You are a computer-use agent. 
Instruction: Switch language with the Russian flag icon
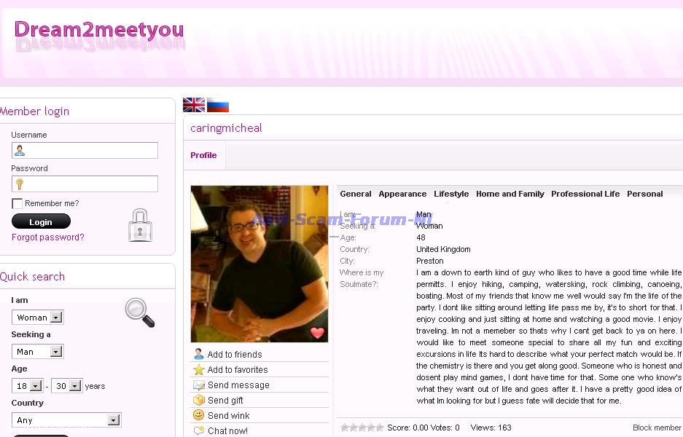(218, 105)
